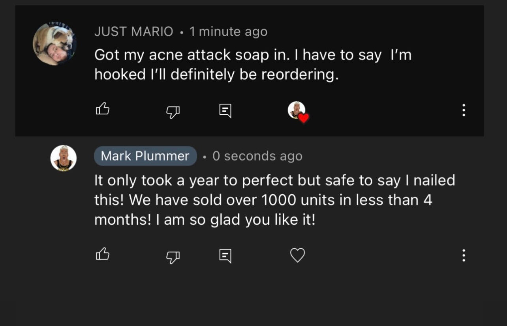
Task: Click the "hooked I'll definitely be reordering" line
Action: [x=216, y=75]
